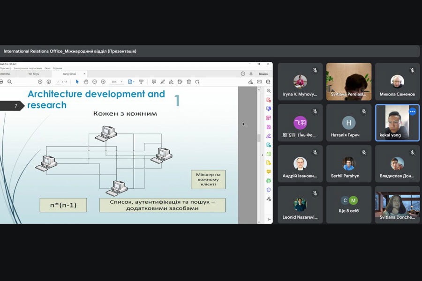The height and width of the screenshot is (281, 422).
Task: Toggle the muted mic on Наталія Гирич tile
Action: (363, 111)
